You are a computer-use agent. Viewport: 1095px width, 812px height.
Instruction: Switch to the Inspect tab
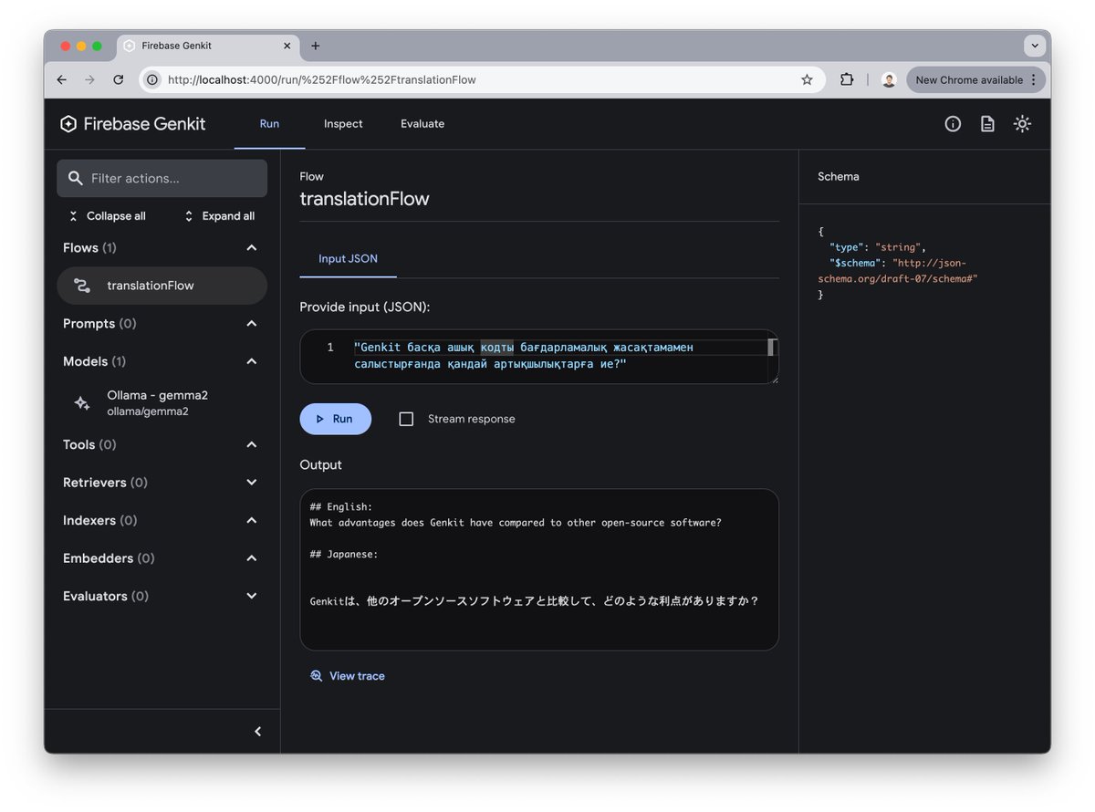(343, 124)
